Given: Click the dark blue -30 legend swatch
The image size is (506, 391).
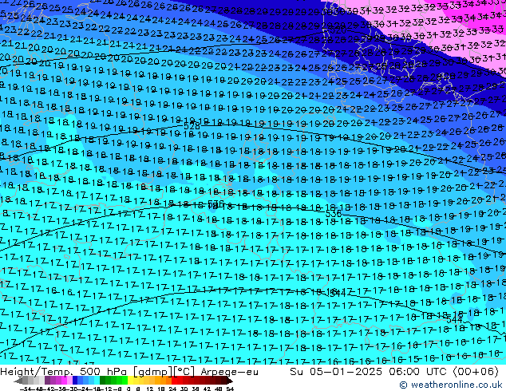Looking at the screenshot, I should coord(75,381).
